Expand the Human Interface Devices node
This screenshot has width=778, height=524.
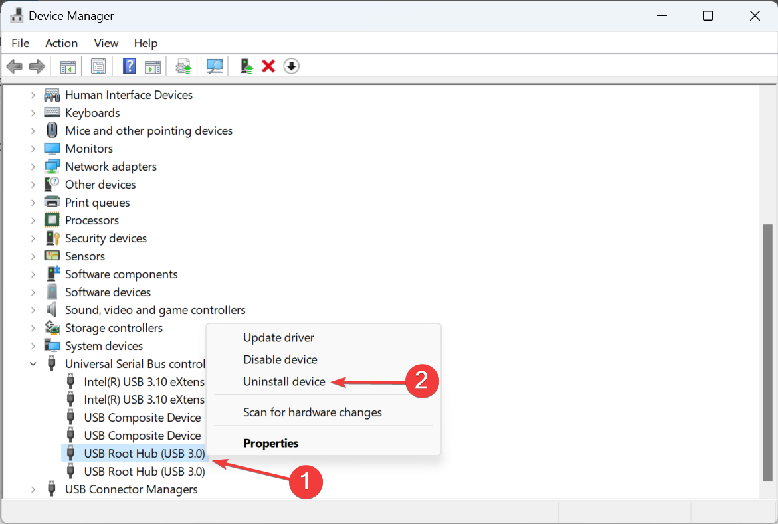coord(33,95)
